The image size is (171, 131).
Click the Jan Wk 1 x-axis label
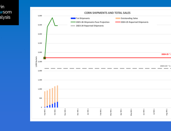pyautogui.click(x=88, y=112)
